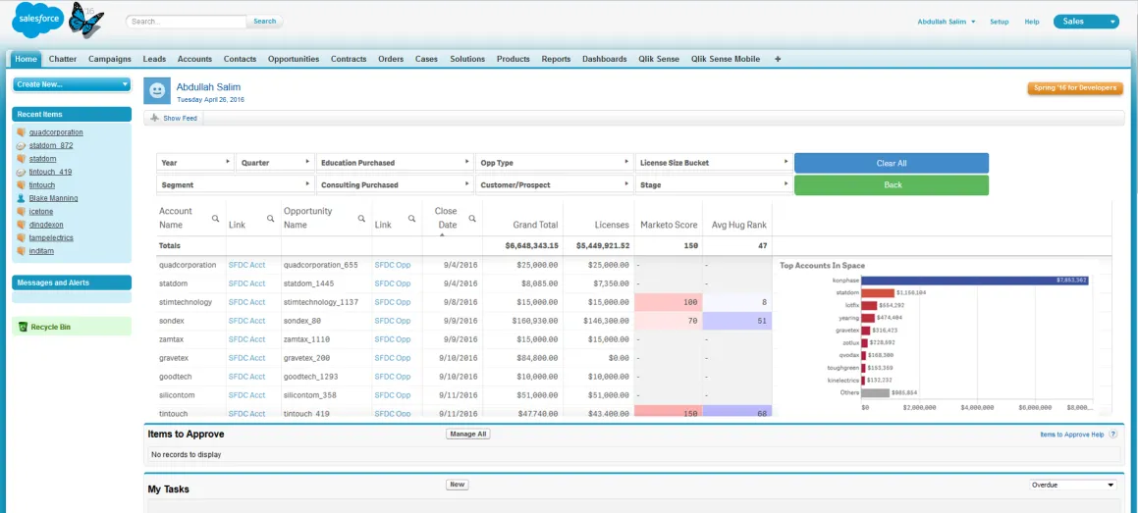Click the Recycle Bin icon
This screenshot has width=1138, height=513.
pyautogui.click(x=24, y=327)
